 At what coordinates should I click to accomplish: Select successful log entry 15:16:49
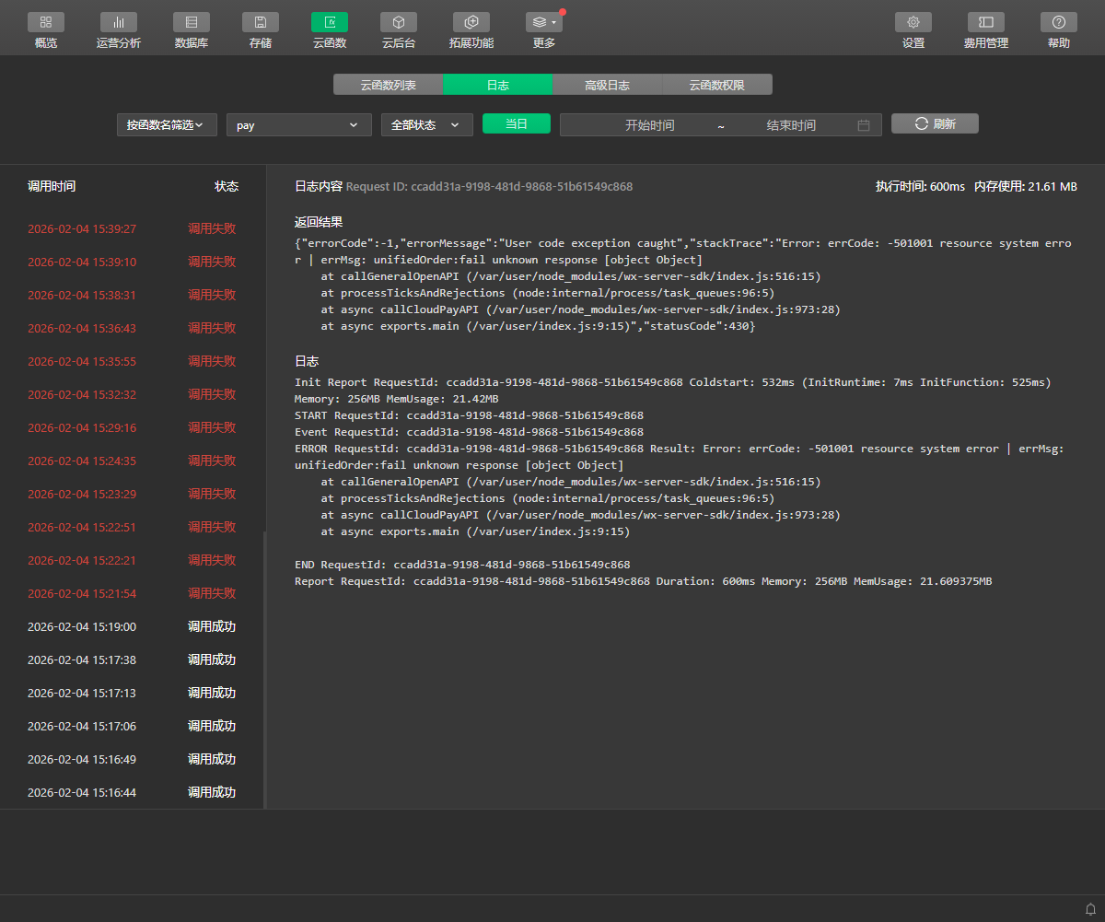click(x=133, y=759)
